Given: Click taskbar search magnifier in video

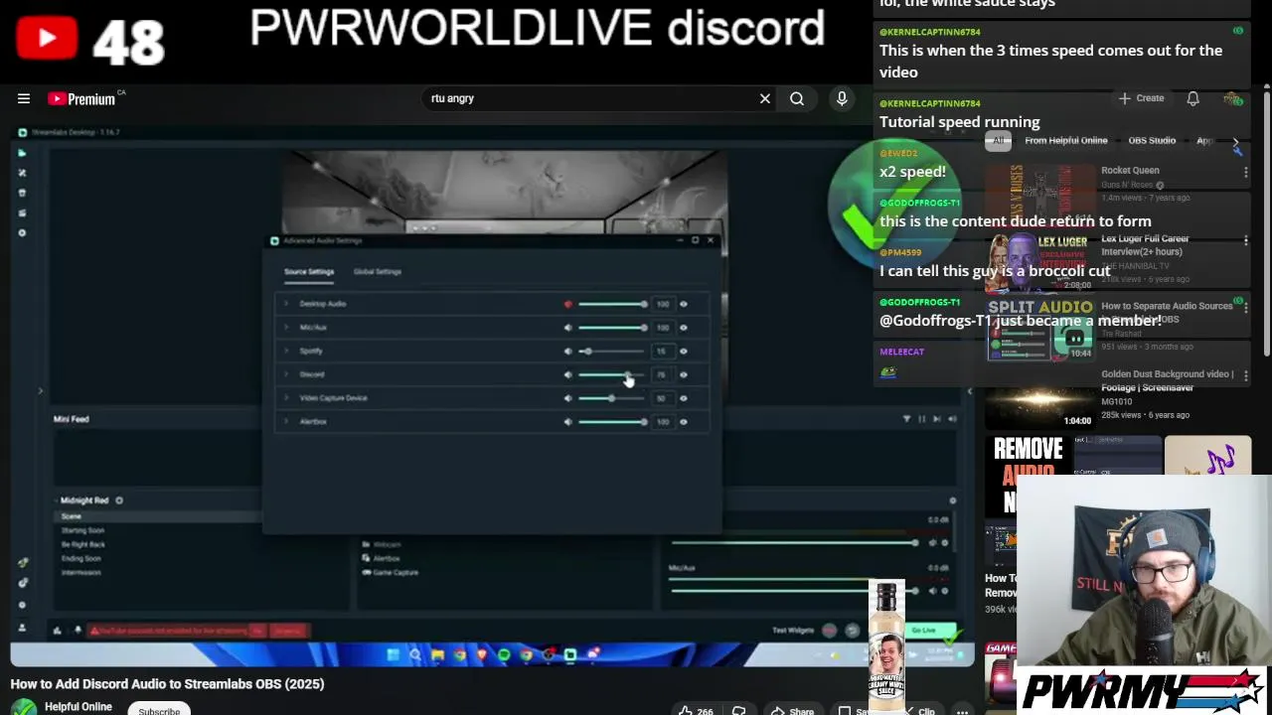Looking at the screenshot, I should 415,654.
